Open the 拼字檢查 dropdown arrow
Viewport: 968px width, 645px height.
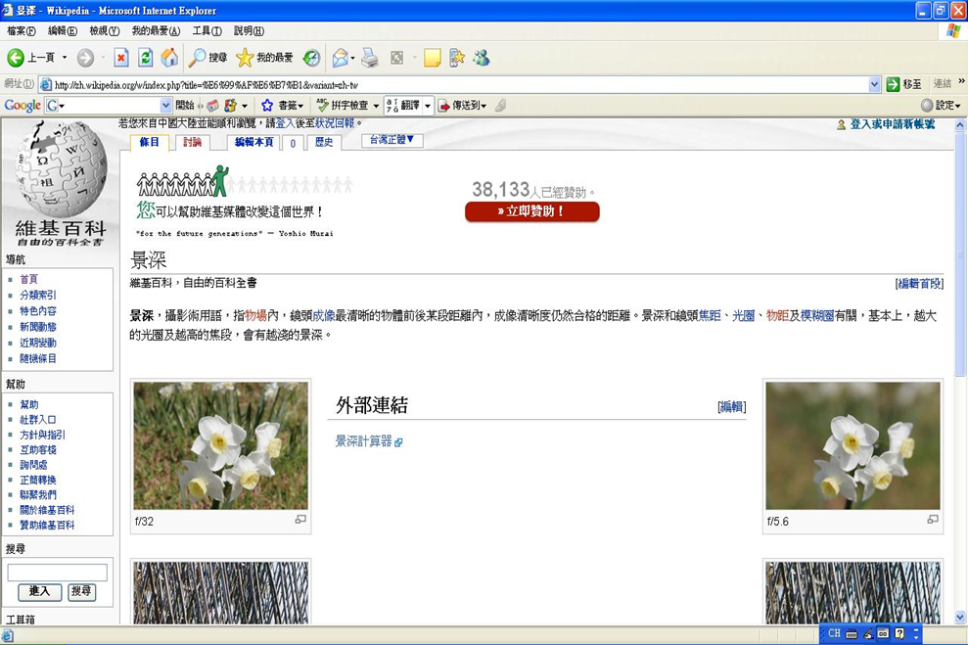tap(375, 106)
